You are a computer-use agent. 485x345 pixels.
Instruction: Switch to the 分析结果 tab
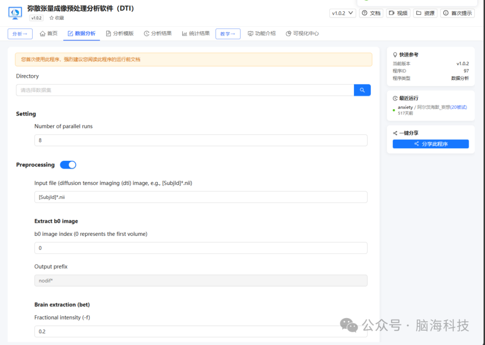tap(158, 33)
